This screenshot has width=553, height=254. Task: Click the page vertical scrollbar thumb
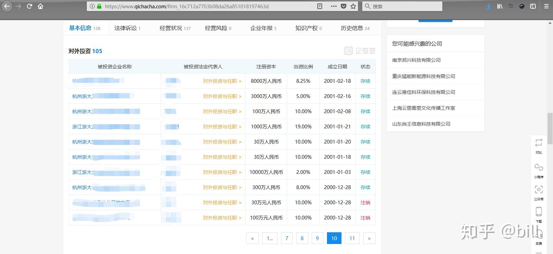coord(550,128)
